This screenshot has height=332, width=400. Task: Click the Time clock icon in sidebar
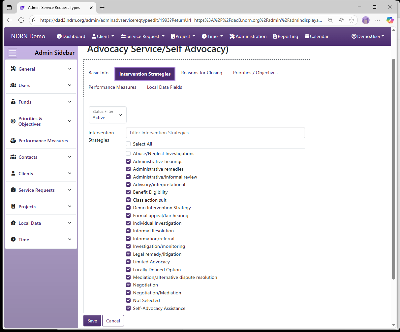pos(13,239)
